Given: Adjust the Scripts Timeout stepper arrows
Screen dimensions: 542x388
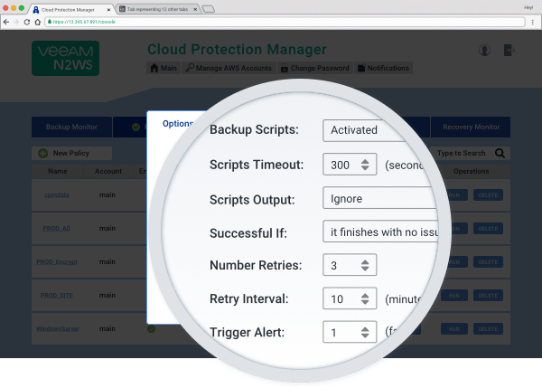Looking at the screenshot, I should pyautogui.click(x=365, y=165).
